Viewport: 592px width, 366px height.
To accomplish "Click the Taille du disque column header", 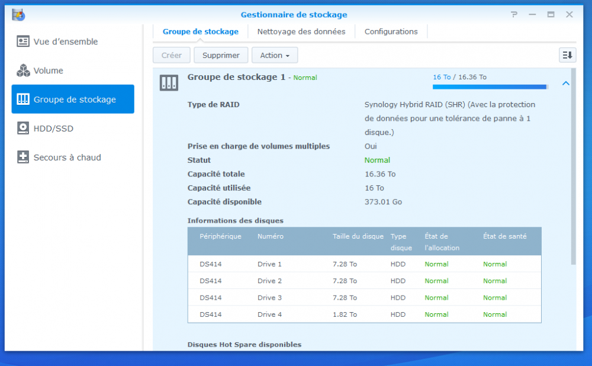I will pos(358,236).
